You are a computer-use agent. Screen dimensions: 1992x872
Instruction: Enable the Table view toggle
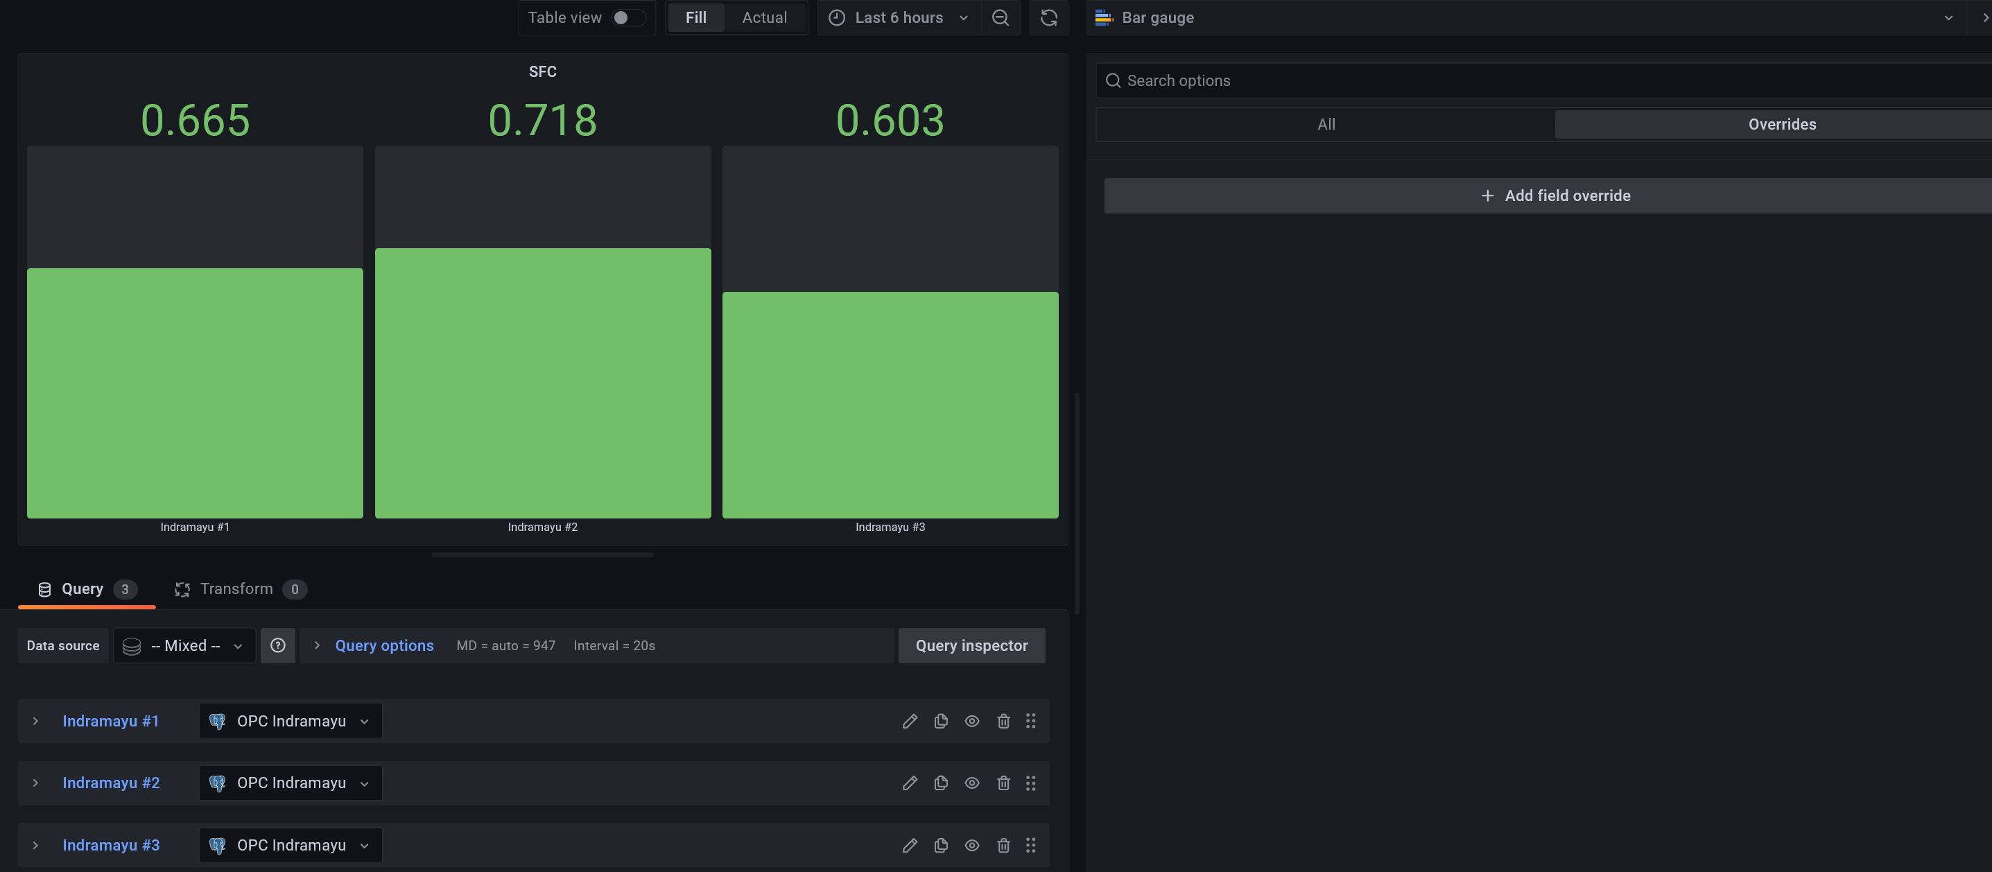(627, 18)
